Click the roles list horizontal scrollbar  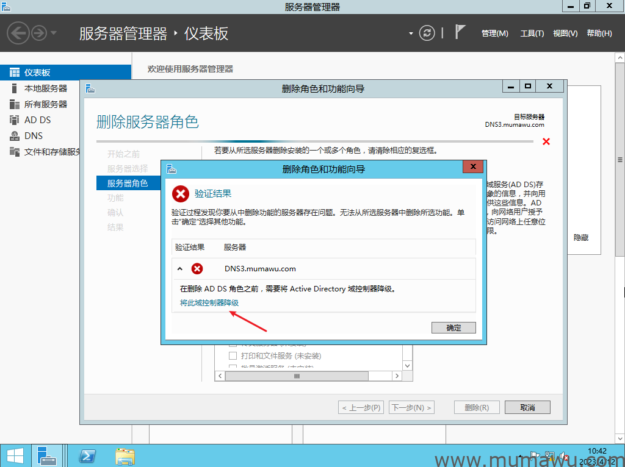tap(297, 376)
